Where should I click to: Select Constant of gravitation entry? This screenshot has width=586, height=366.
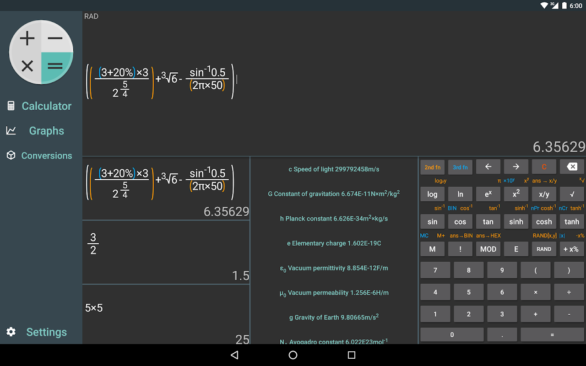point(334,194)
